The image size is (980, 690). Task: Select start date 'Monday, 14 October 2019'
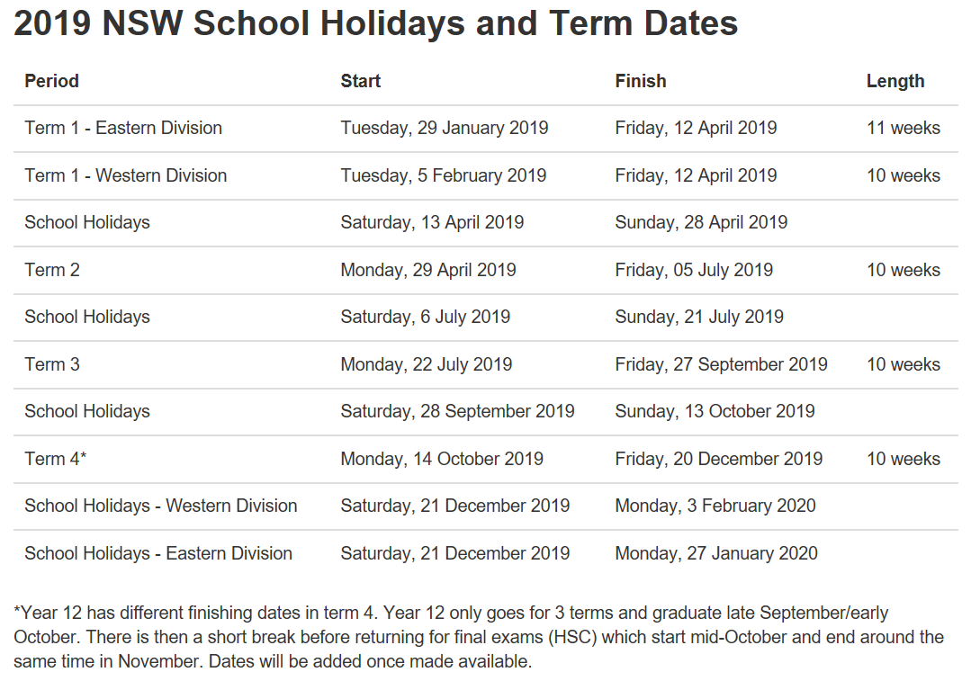pos(442,459)
